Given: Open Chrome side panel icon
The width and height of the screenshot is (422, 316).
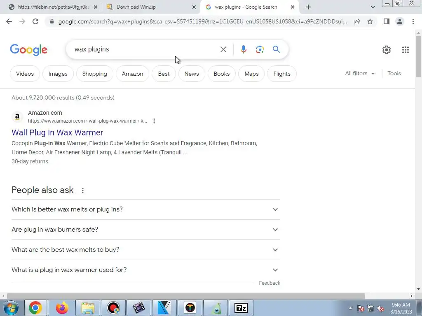Looking at the screenshot, I should coord(387,21).
